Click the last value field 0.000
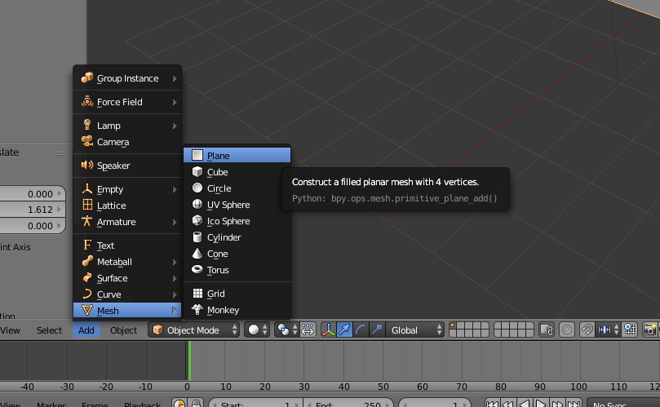This screenshot has height=407, width=660. 33,226
